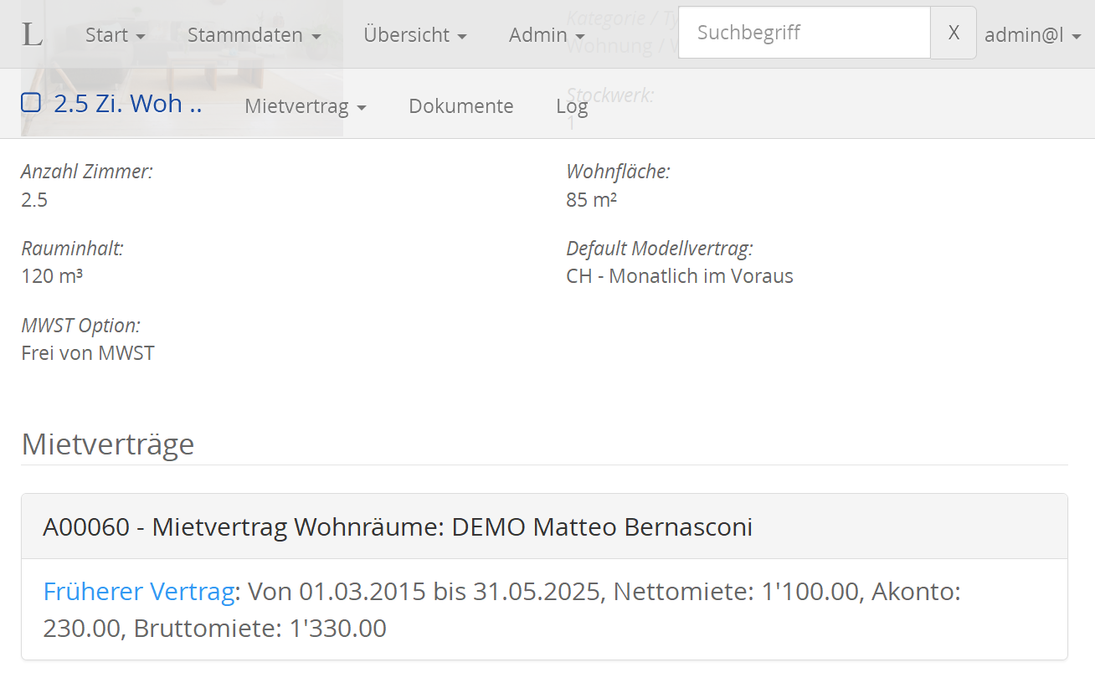Click the 85 m² Wohnfläche value

click(x=592, y=200)
